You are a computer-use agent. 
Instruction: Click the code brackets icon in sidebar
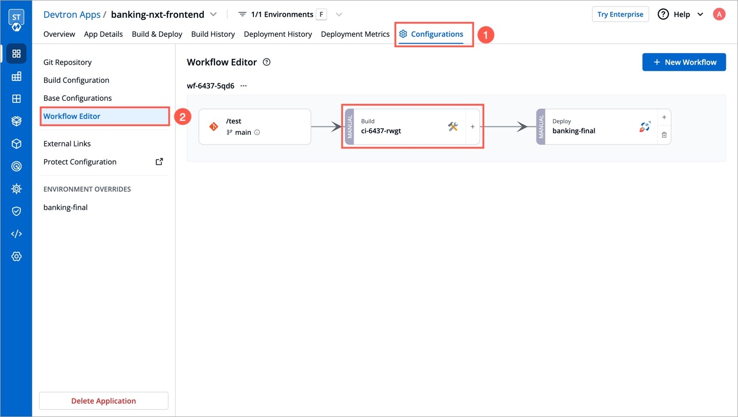16,234
